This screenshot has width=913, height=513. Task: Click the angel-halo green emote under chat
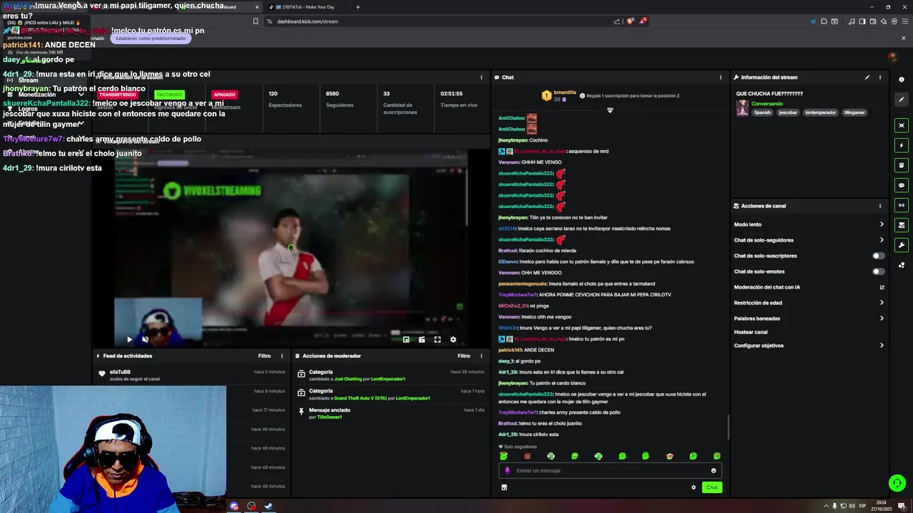point(504,456)
